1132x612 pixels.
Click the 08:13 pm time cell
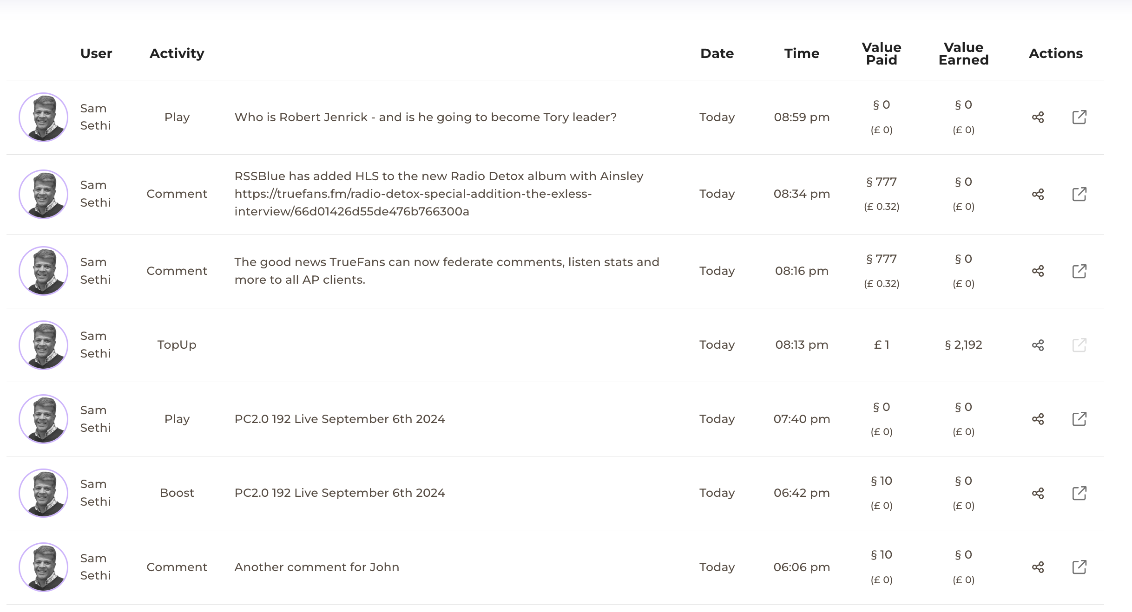pyautogui.click(x=802, y=345)
